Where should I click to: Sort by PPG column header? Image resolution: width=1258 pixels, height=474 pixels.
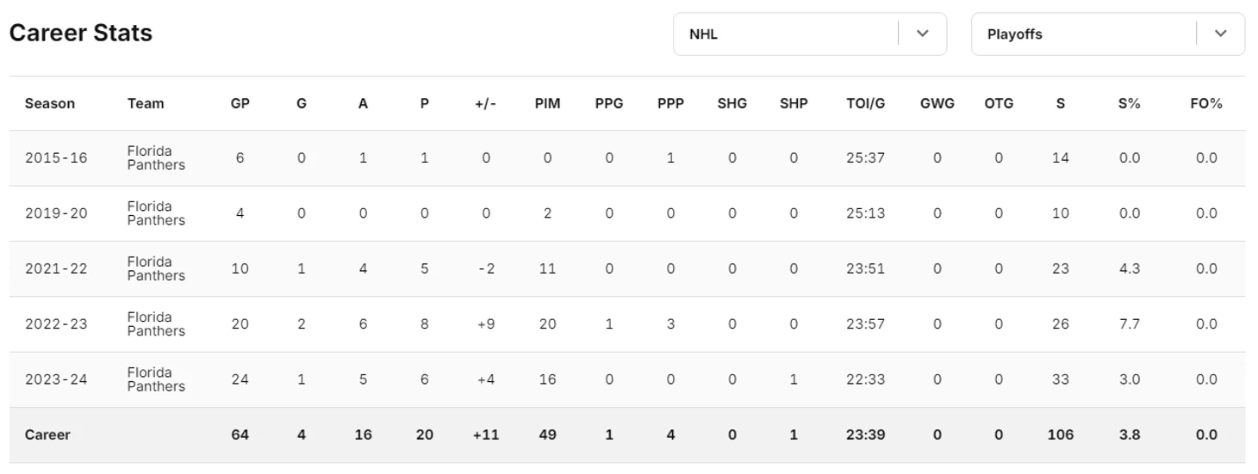[609, 103]
